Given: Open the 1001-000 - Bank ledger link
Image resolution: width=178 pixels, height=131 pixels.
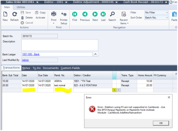Looking at the screenshot, I should 31,54.
